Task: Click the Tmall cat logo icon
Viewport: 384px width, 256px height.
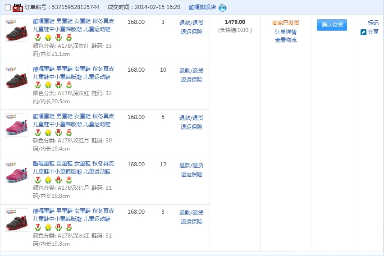Action: pyautogui.click(x=18, y=8)
